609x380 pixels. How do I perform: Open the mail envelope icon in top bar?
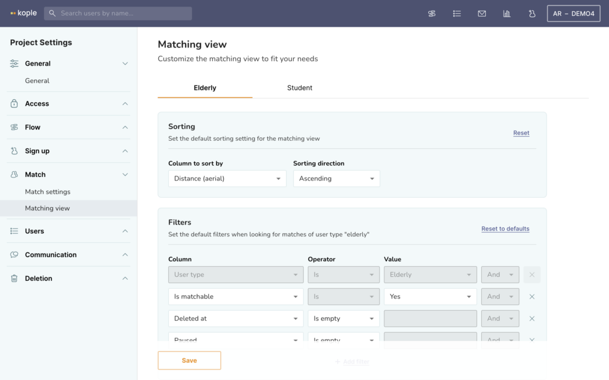click(482, 14)
